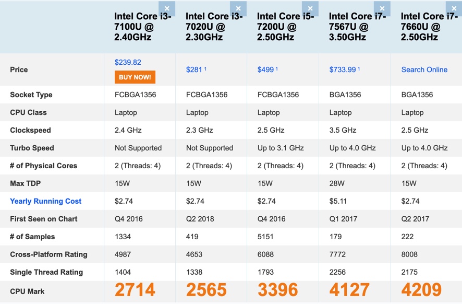The image size is (462, 304).
Task: Remove the Intel Core i3-7020U column
Action: [238, 8]
